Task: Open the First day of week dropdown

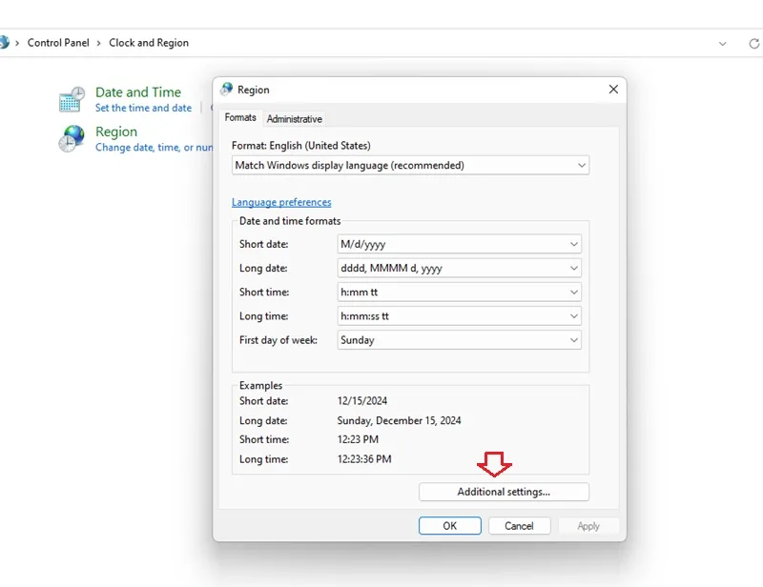Action: [x=459, y=340]
